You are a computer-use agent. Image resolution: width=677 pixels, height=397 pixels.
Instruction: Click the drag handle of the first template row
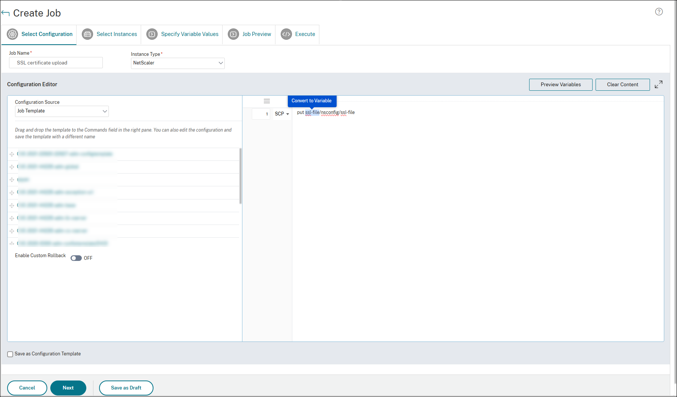coord(12,154)
